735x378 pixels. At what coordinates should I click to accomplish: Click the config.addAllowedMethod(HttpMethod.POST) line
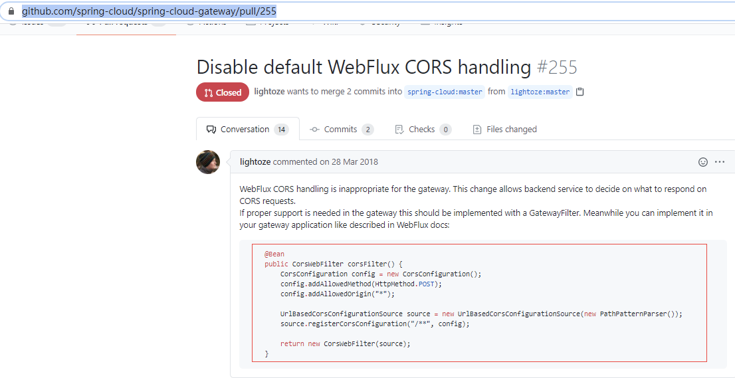point(362,284)
